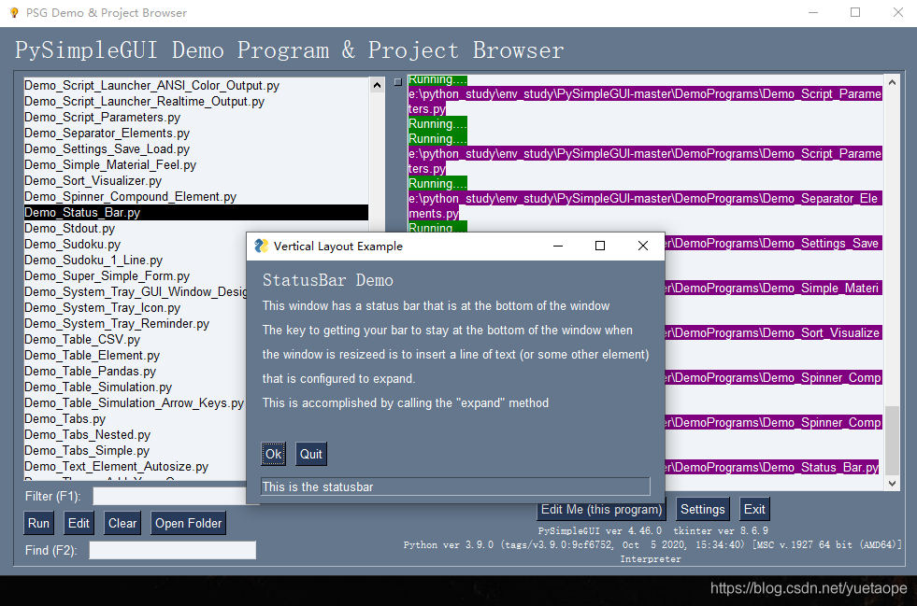Screen dimensions: 917x606
Task: Select highlighted Demo_Status_Bar.py entry
Action: (x=196, y=212)
